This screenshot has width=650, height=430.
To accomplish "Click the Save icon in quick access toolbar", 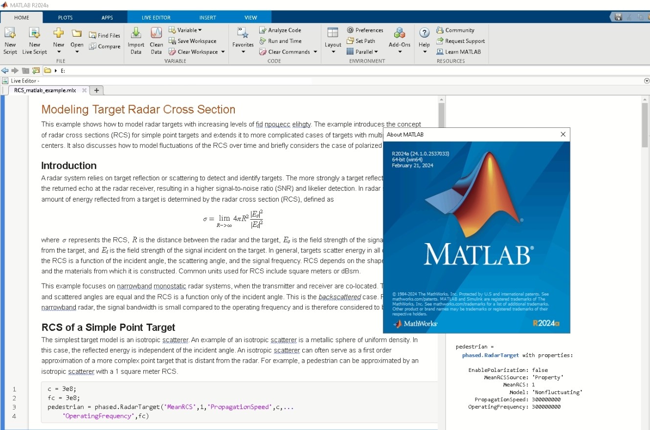I will [618, 17].
